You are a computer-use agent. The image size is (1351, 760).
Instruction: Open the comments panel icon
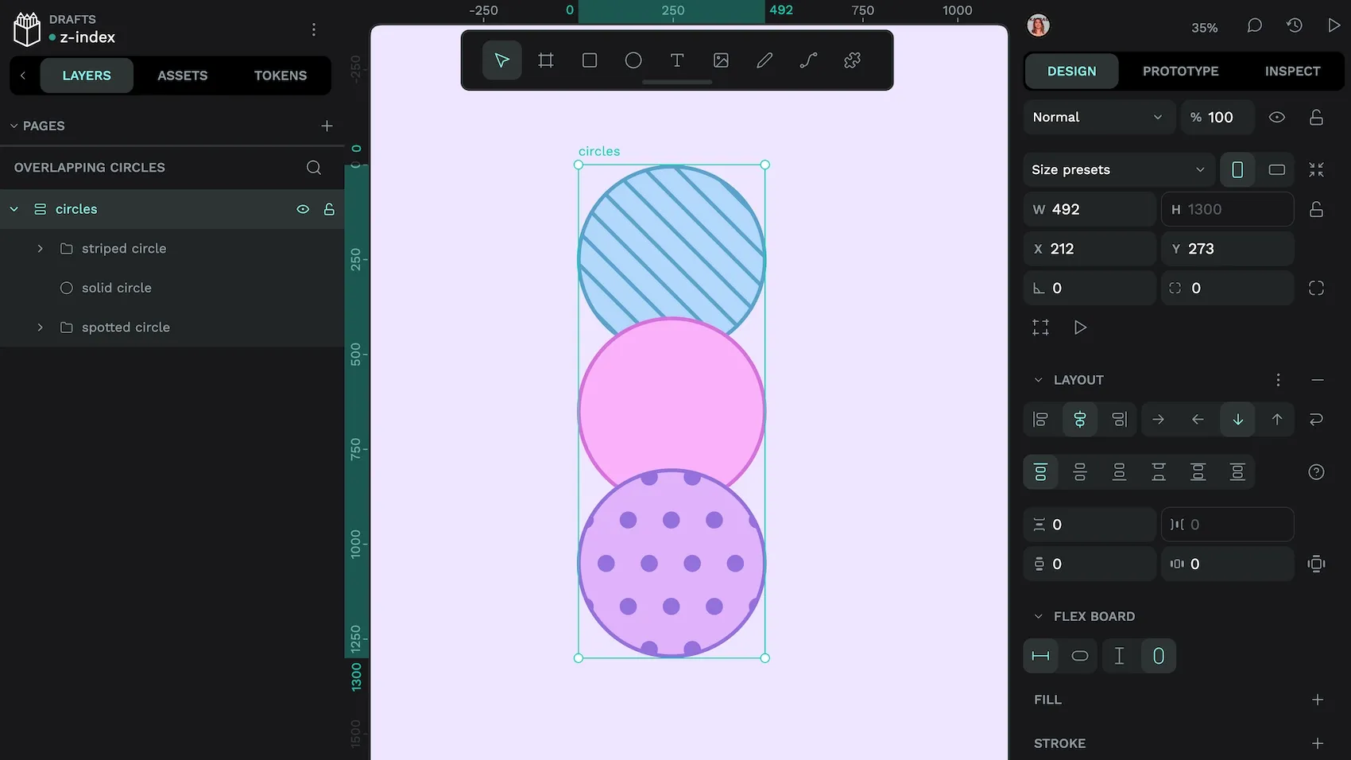click(x=1254, y=26)
